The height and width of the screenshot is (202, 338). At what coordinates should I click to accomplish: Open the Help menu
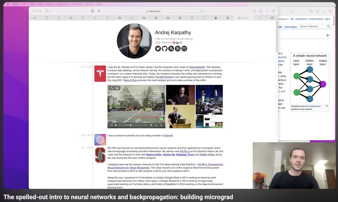[99, 4]
